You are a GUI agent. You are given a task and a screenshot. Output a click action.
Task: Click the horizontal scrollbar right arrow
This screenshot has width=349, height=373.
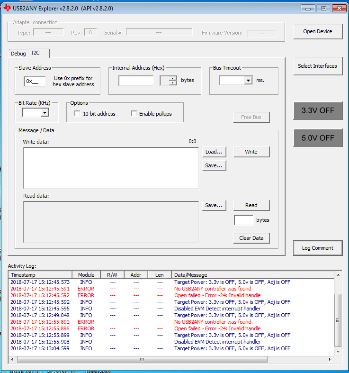pos(330,359)
